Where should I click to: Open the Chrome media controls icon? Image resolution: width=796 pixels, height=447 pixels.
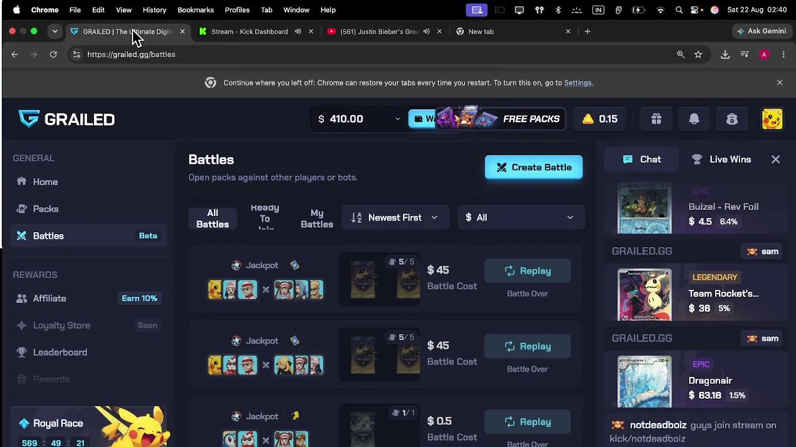click(x=744, y=55)
